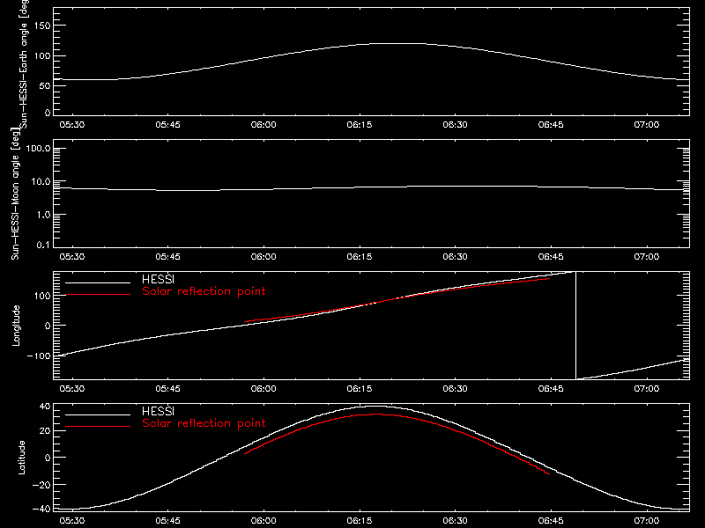705x528 pixels.
Task: Select Solar reflection point legend in Longitude plot
Action: [x=204, y=291]
